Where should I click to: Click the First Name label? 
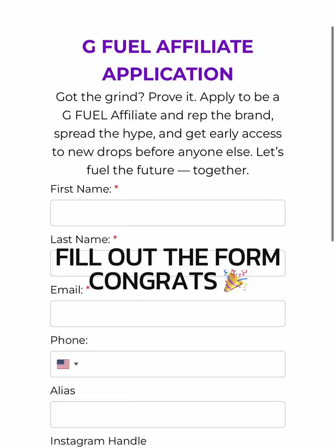point(81,189)
